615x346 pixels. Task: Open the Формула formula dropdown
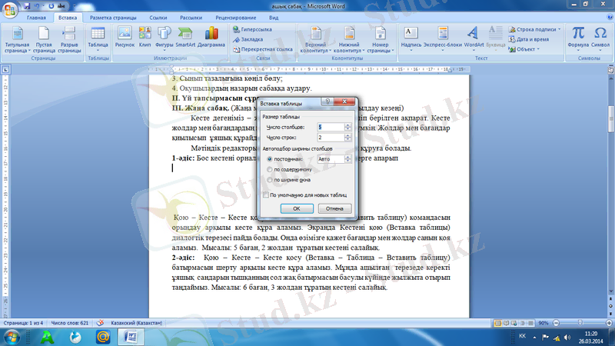click(x=578, y=35)
